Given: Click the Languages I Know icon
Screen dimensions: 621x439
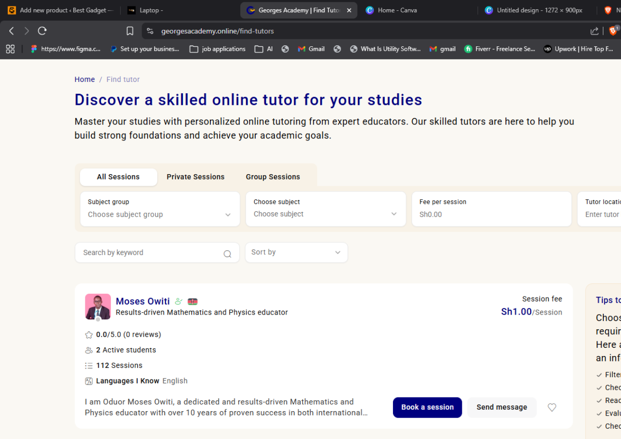Looking at the screenshot, I should 89,380.
